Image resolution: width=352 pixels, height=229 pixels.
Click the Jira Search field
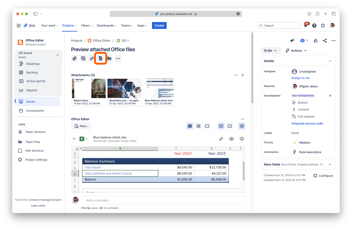coord(279,26)
